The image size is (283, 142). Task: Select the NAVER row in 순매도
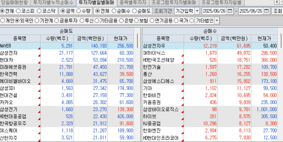(67, 46)
